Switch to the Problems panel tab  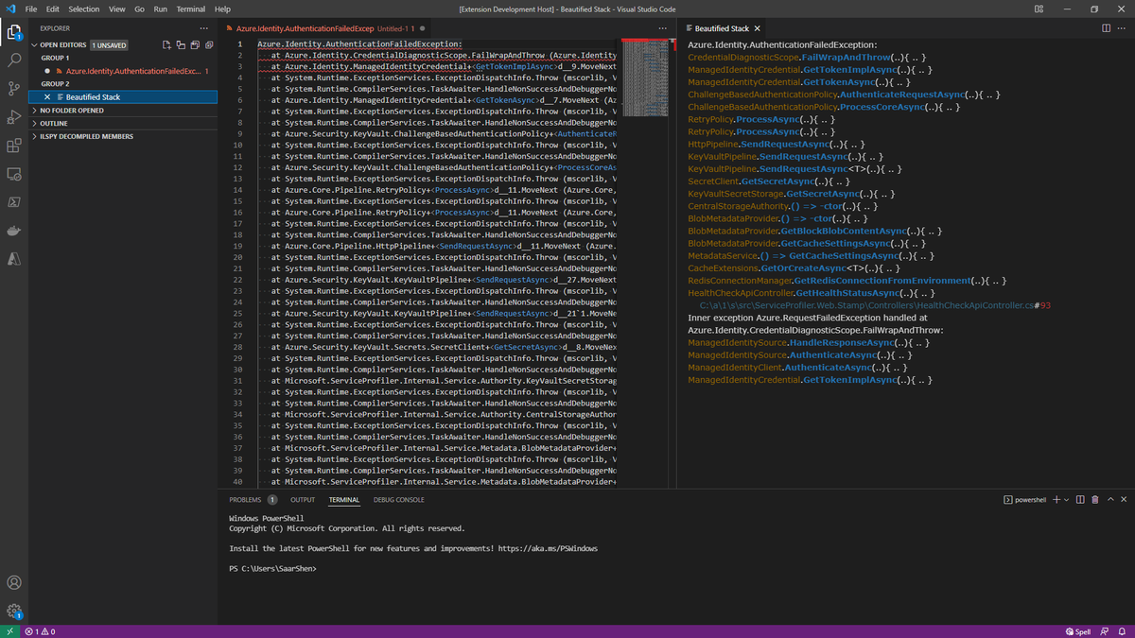(x=253, y=500)
